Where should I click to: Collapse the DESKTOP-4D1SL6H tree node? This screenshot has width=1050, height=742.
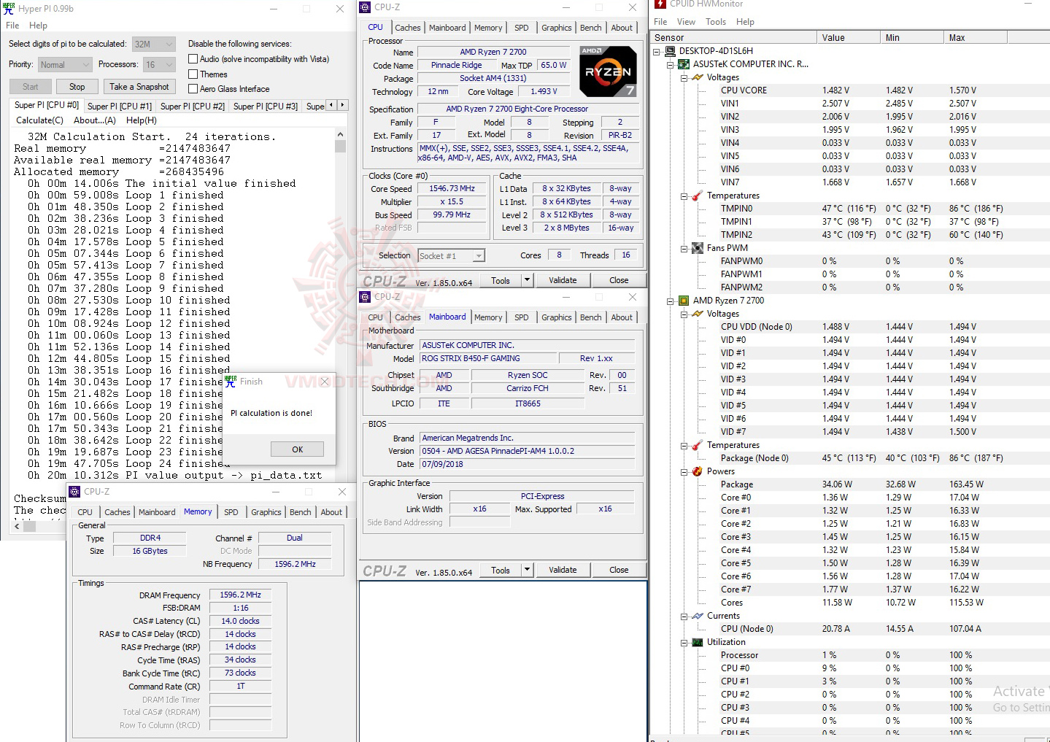coord(657,51)
